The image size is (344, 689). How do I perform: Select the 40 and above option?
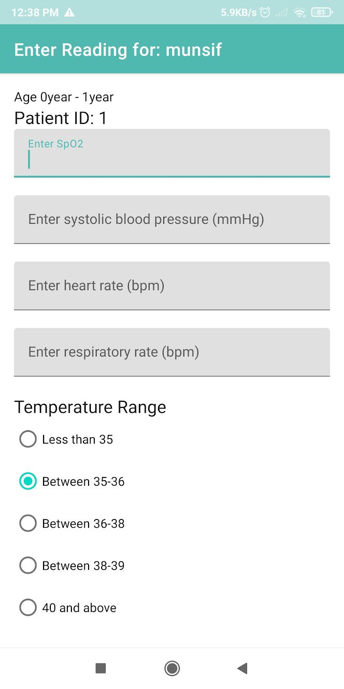pyautogui.click(x=28, y=607)
